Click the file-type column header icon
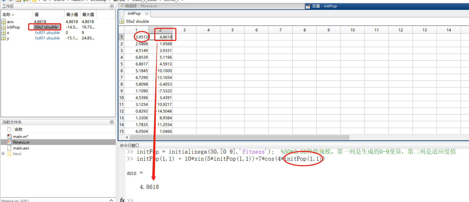This screenshot has height=202, width=469. (9, 129)
